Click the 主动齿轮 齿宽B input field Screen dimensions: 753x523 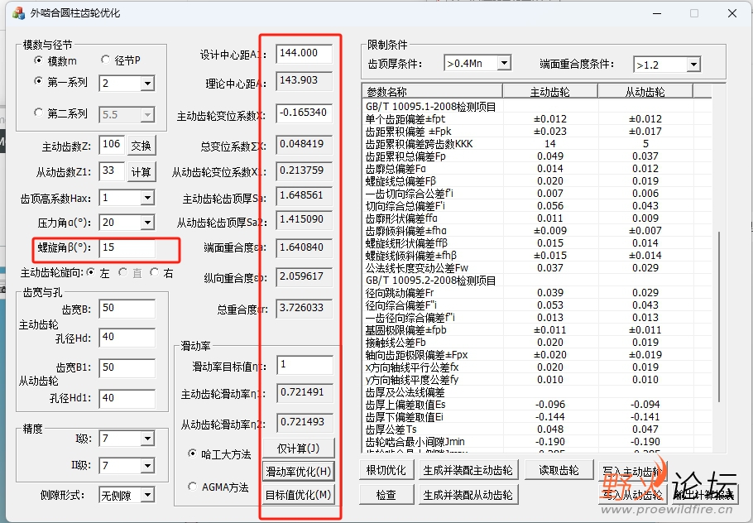tap(127, 309)
